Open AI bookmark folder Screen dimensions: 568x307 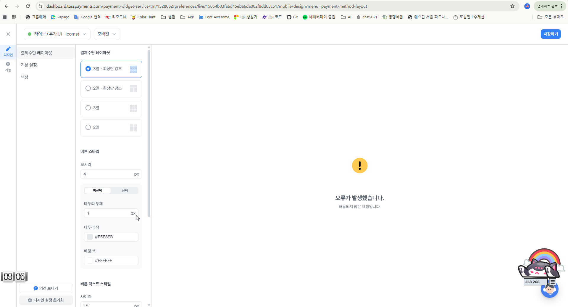pos(346,17)
